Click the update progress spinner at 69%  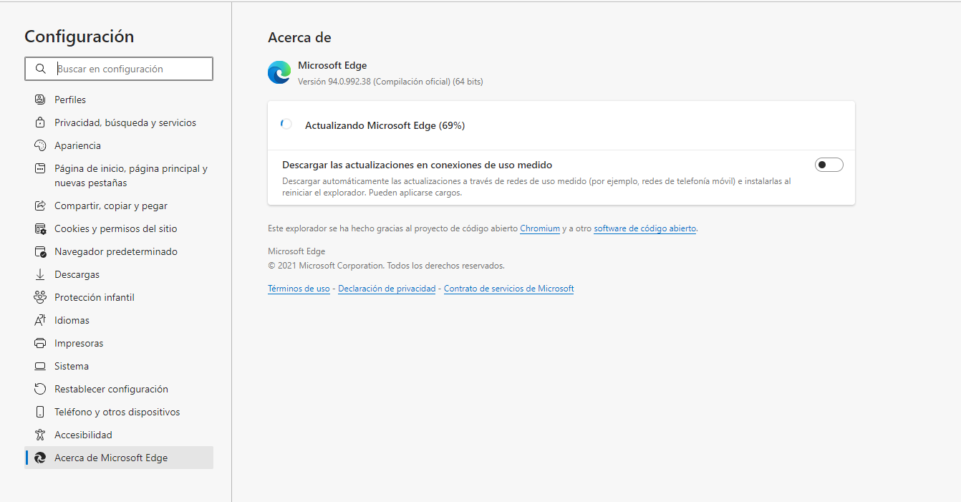pos(286,123)
